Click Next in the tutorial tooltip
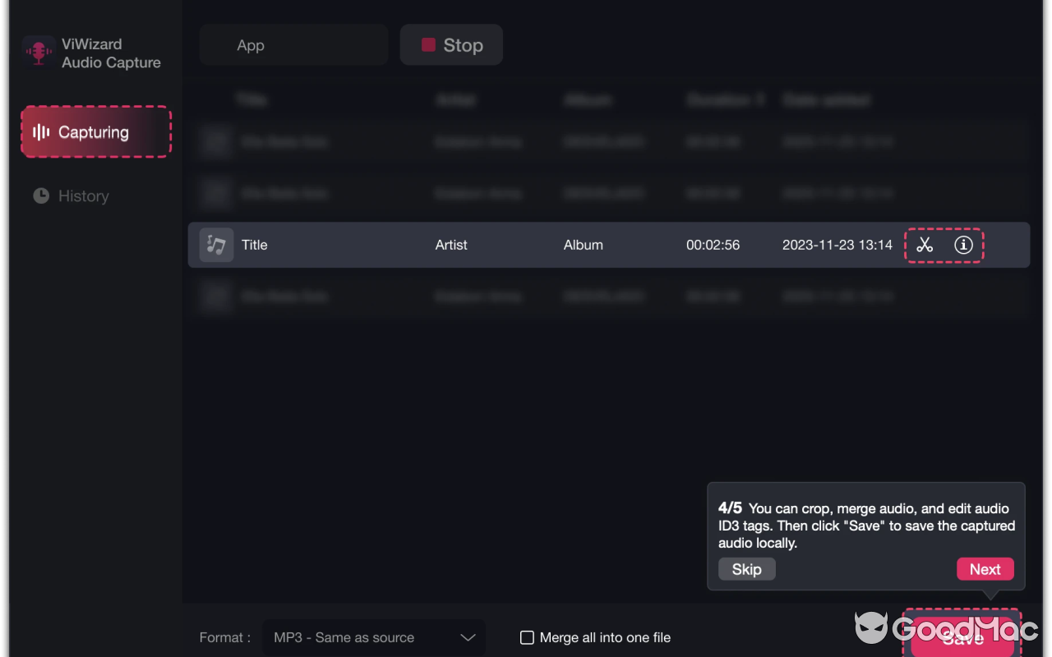 985,568
